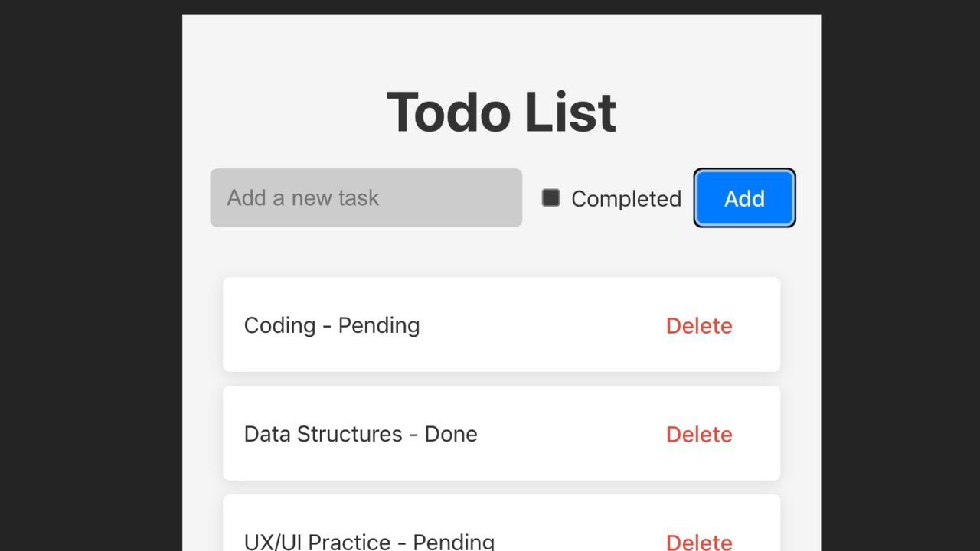Click the "Data Structures" task name
The width and height of the screenshot is (980, 551).
click(x=322, y=434)
